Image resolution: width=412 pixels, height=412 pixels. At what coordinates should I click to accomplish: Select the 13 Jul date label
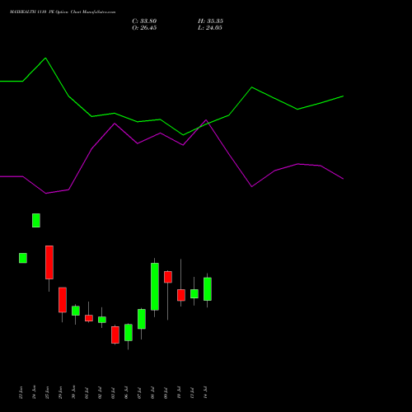click(192, 392)
